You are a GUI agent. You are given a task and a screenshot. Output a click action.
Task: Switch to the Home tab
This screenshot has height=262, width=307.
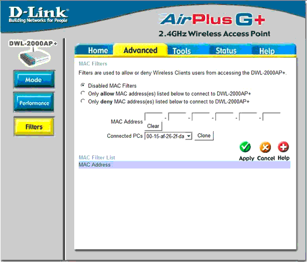98,50
